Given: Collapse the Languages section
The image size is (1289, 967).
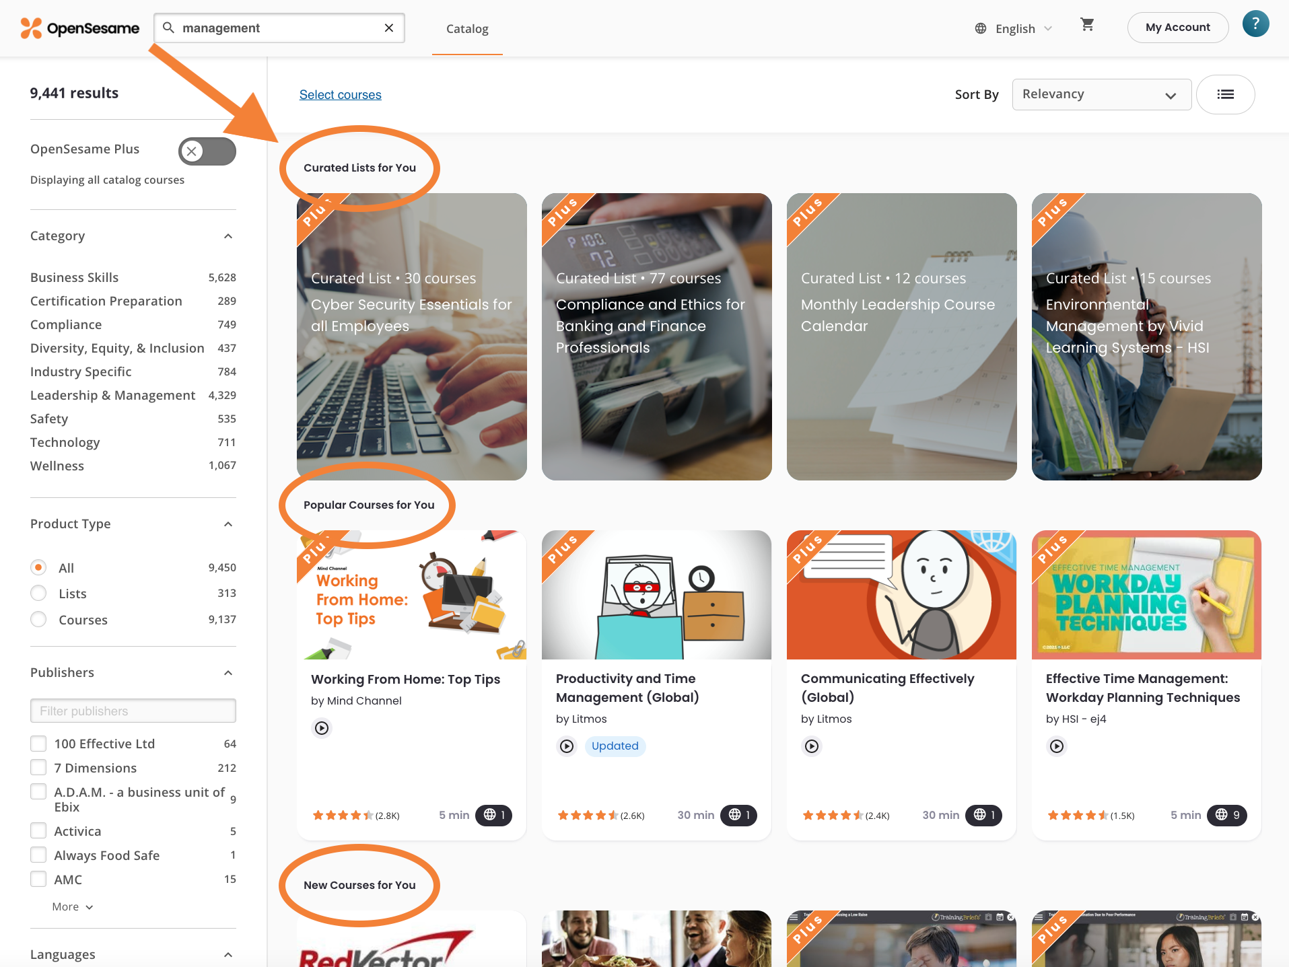Looking at the screenshot, I should pyautogui.click(x=228, y=955).
